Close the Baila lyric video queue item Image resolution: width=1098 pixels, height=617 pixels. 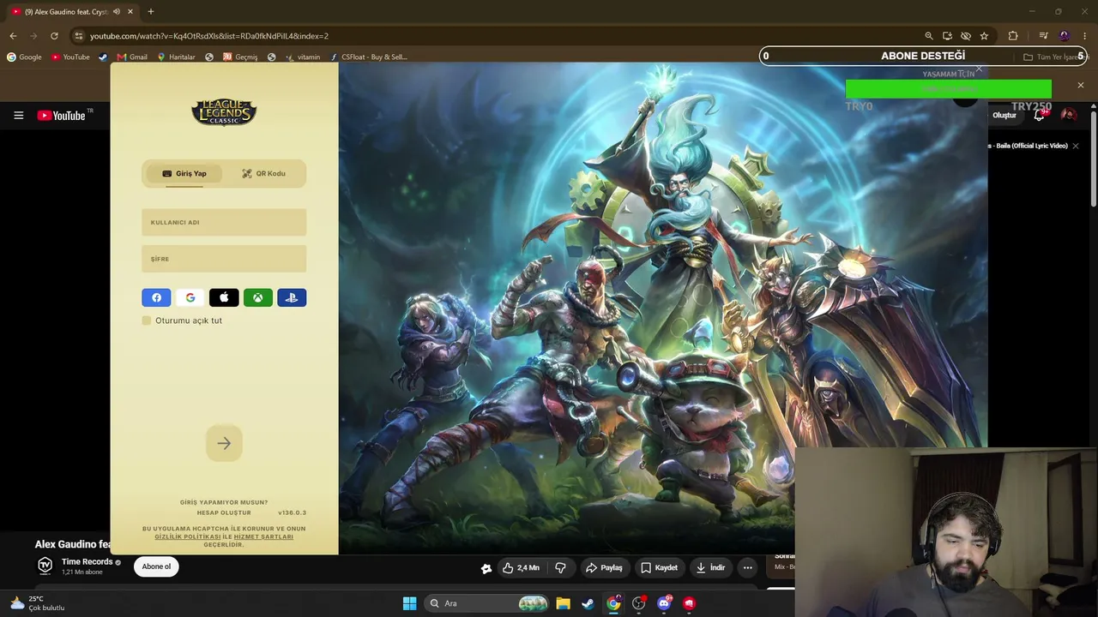[1076, 146]
